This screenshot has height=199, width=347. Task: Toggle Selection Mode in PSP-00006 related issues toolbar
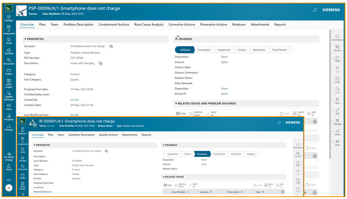(x=196, y=114)
